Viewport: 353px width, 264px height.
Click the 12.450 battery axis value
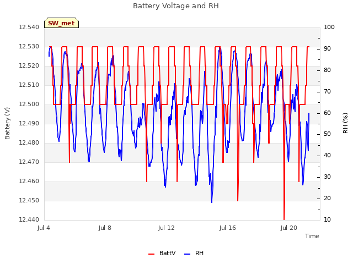29,201
